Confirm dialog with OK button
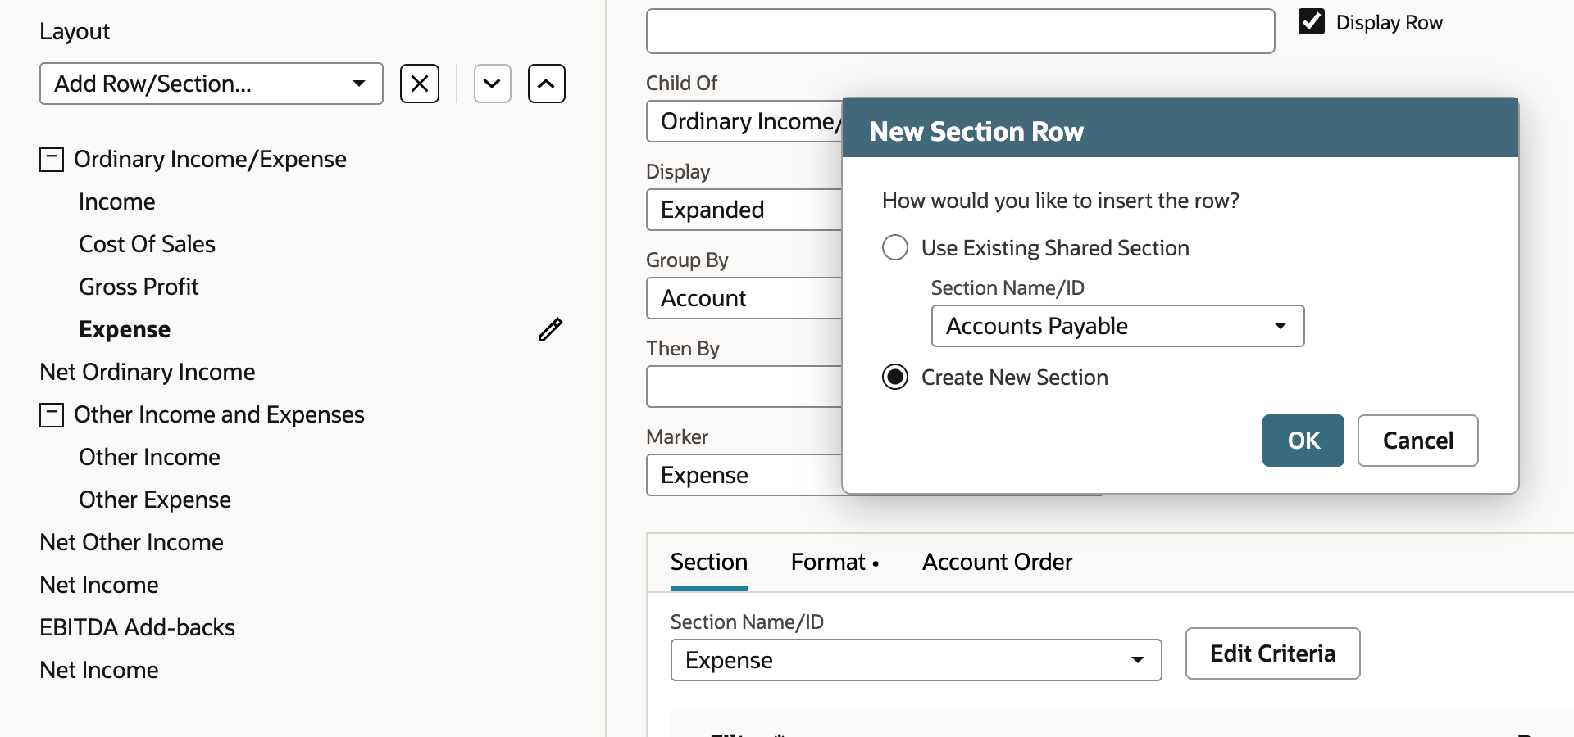 click(x=1303, y=441)
